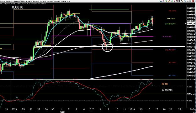Click the L:0.6702 low value in title bar
The height and width of the screenshot is (113, 196).
tap(36, 1)
